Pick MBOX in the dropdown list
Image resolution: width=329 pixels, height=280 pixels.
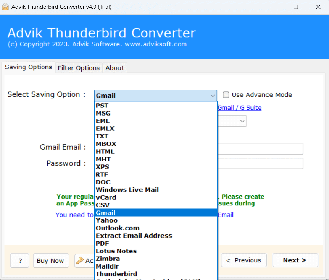click(x=156, y=144)
